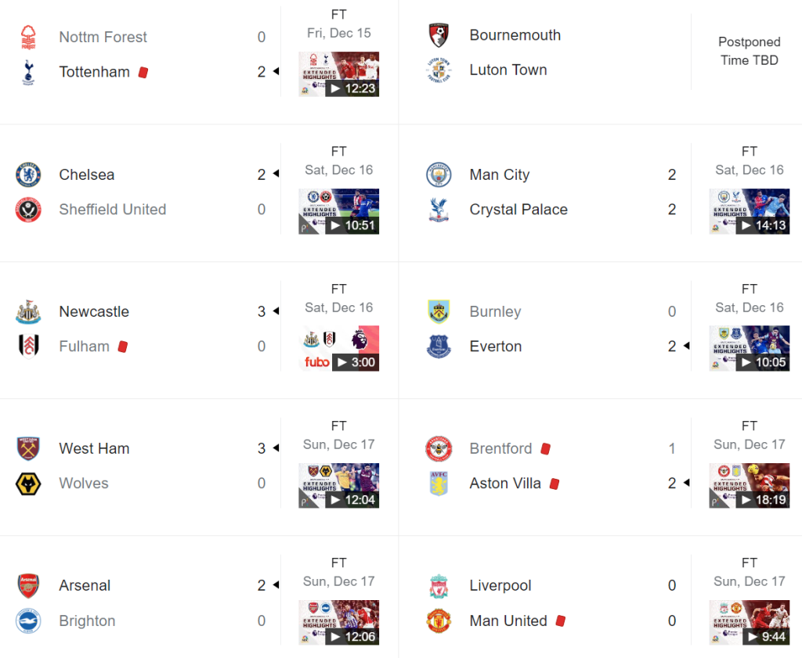Play Nottm Forest vs Tottenham highlights video
802x658 pixels.
338,74
